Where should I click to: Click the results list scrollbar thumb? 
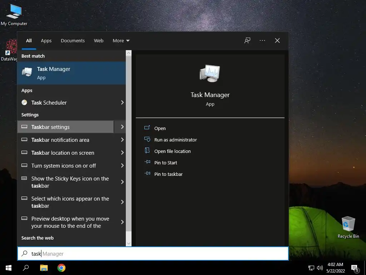129,143
